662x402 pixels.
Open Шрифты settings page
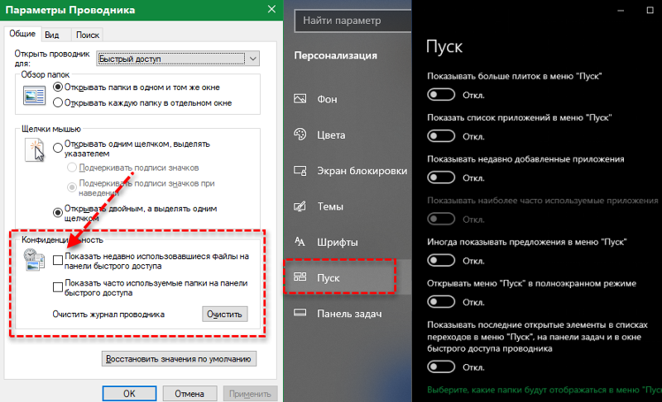point(347,242)
